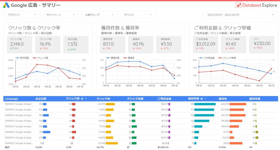This screenshot has height=150, width=280.
Task: Sort table by the 獲得率 column header
Action: tap(223, 99)
